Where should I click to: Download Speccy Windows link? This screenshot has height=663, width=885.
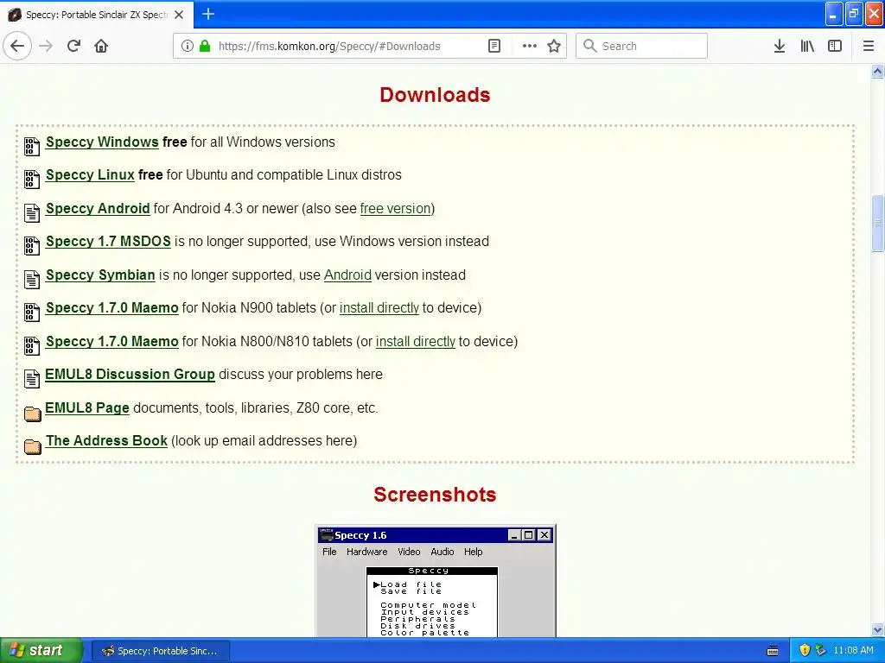click(102, 142)
